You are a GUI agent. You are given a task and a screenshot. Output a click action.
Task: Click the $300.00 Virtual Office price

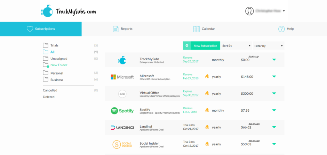[x=247, y=94]
